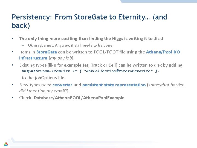The image size is (197, 148).
Task: Click the Argonne triangle logo icon
Action: (x=6, y=144)
